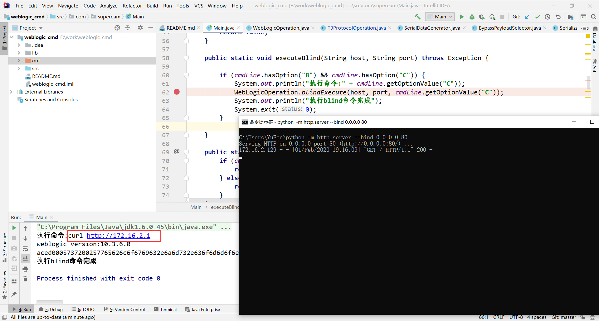Click the Git: master branch widget
The height and width of the screenshot is (321, 599).
[x=563, y=317]
